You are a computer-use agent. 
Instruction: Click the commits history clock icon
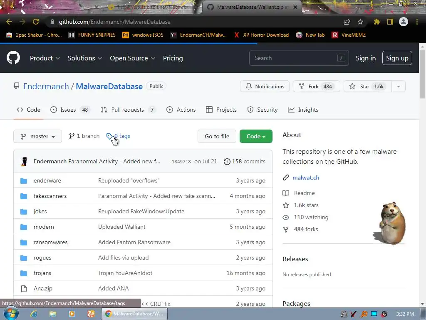tap(227, 162)
